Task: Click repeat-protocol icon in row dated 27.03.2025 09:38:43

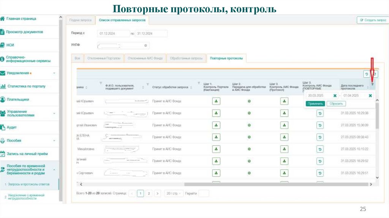Action: [x=320, y=137]
